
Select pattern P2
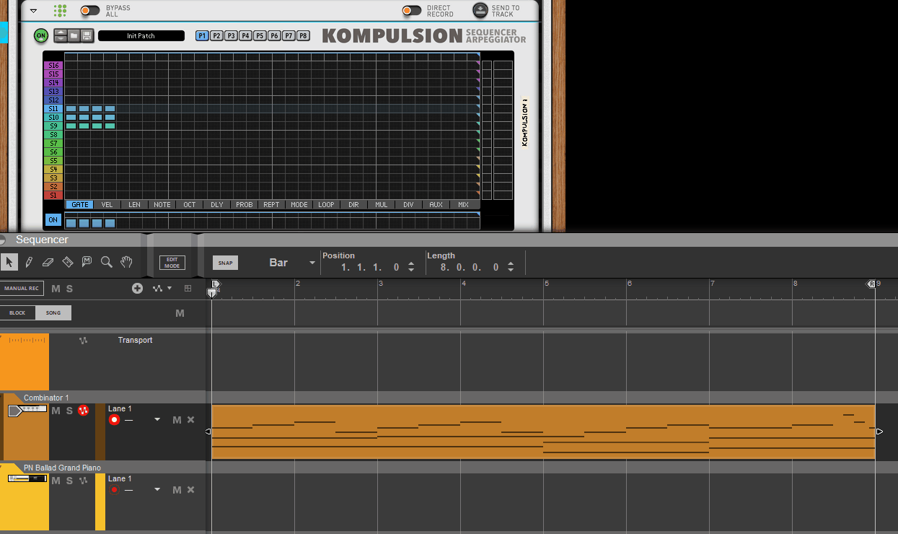[216, 35]
